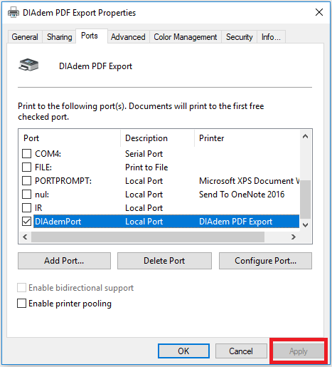Click the Serial Port description cell

[144, 154]
